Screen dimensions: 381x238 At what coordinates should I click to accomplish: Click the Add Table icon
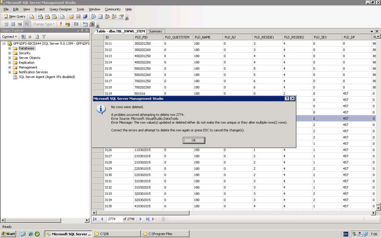(85, 24)
